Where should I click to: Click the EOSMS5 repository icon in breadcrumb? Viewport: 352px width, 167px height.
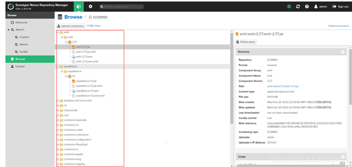tap(91, 17)
